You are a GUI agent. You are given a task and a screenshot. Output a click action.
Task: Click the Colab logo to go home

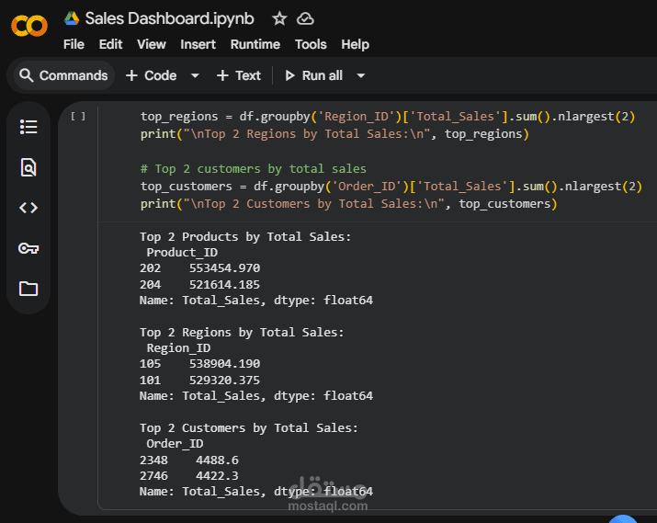pos(29,26)
